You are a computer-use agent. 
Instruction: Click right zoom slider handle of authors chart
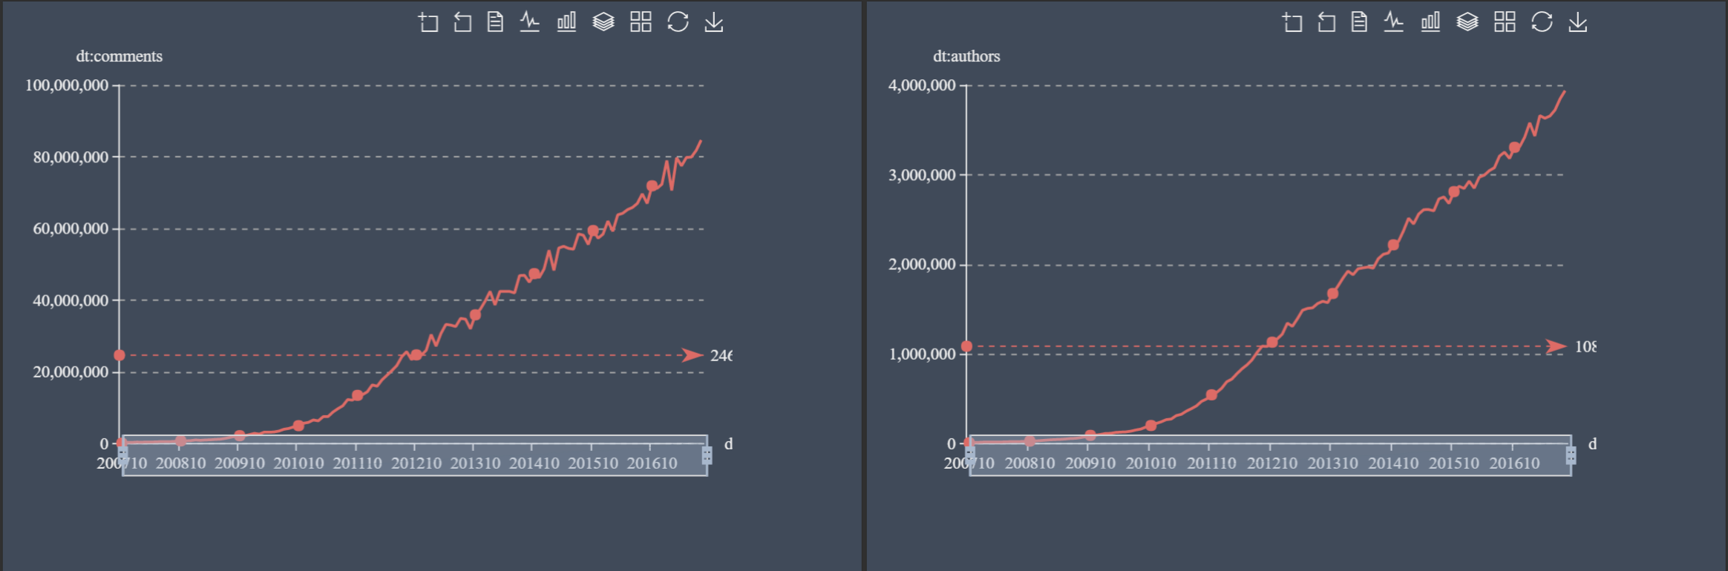(1571, 455)
